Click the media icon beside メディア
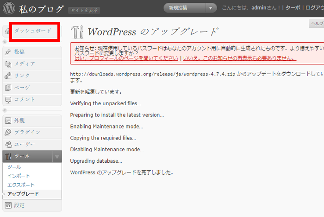The width and height of the screenshot is (324, 217). (x=8, y=64)
